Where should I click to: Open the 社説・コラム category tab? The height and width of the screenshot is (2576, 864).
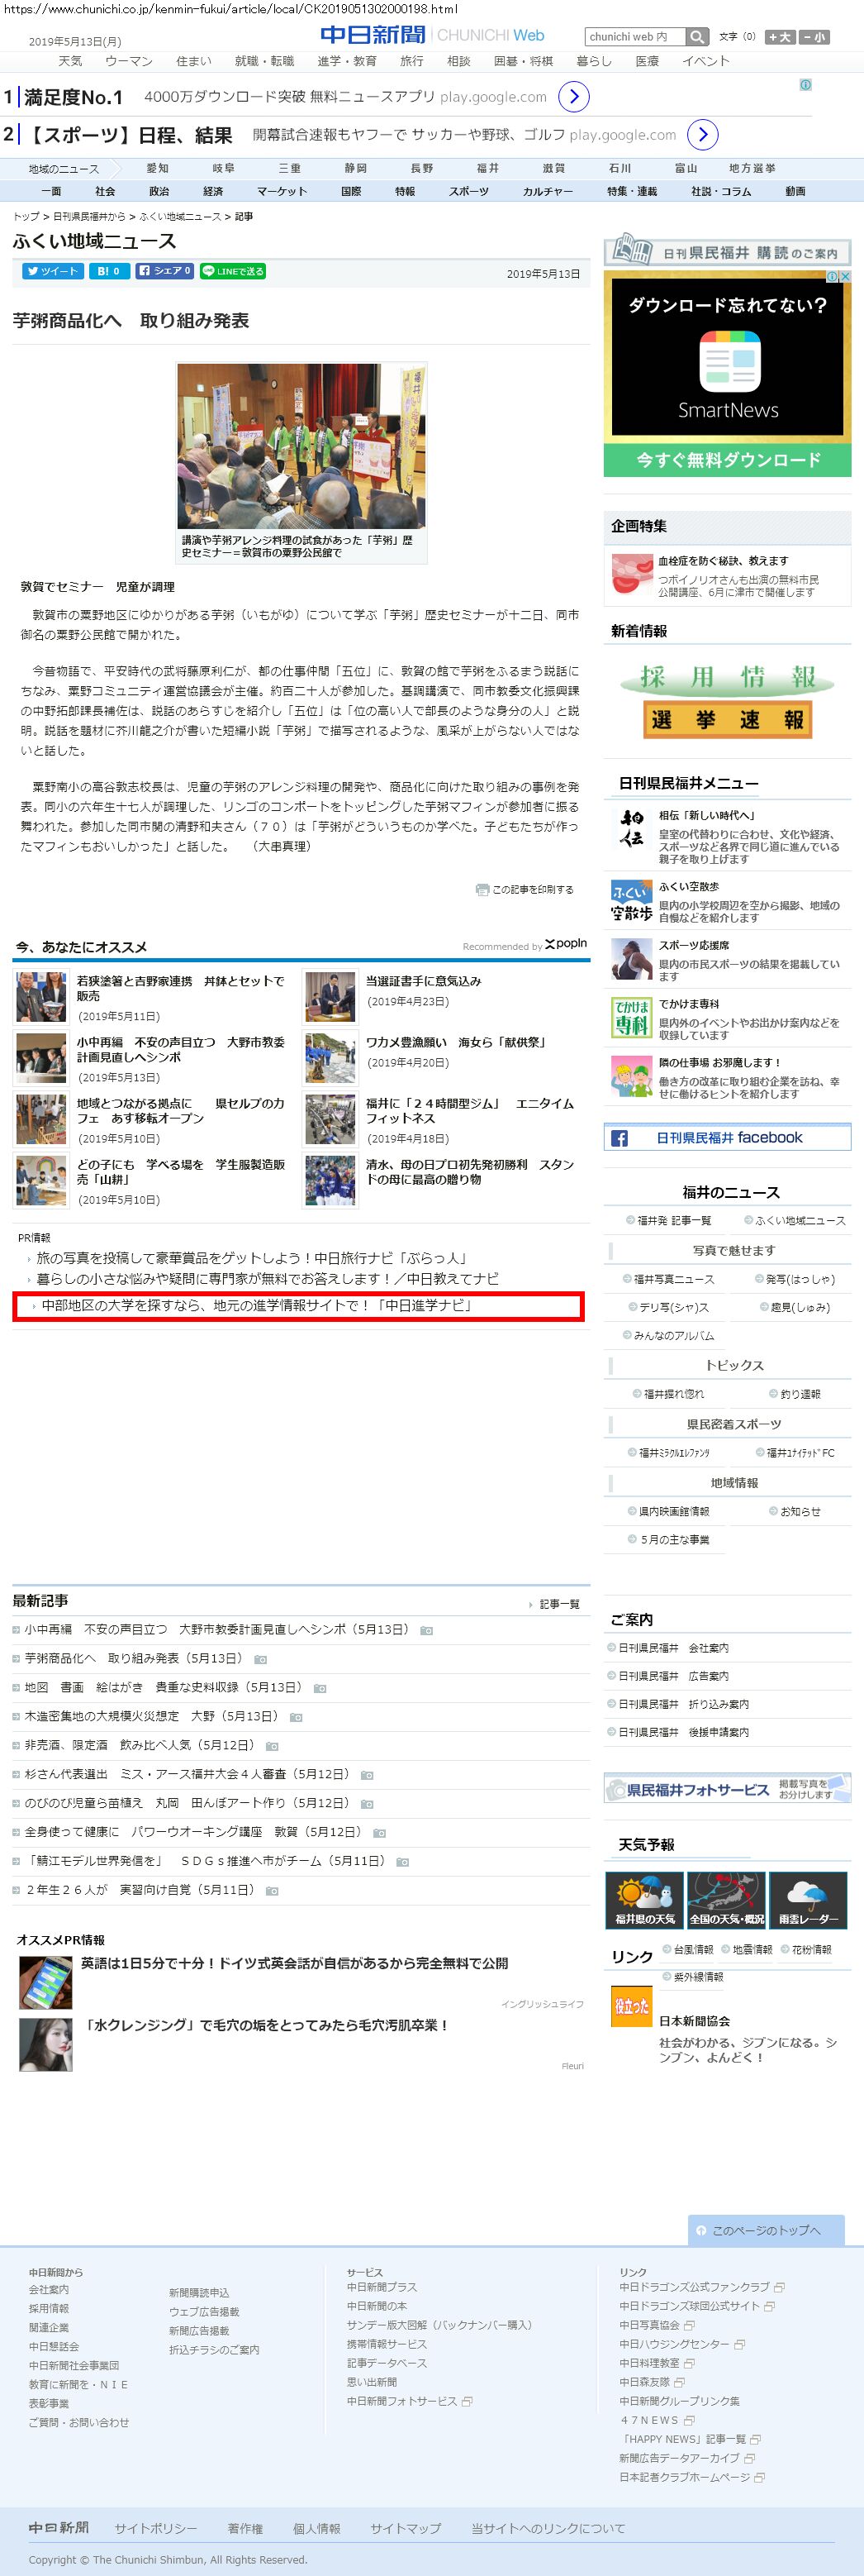click(721, 191)
